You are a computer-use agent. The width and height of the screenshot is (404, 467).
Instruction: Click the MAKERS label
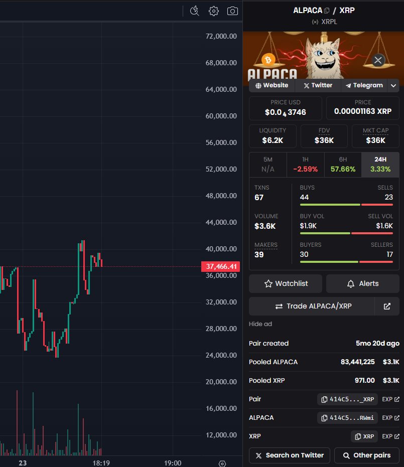click(266, 245)
